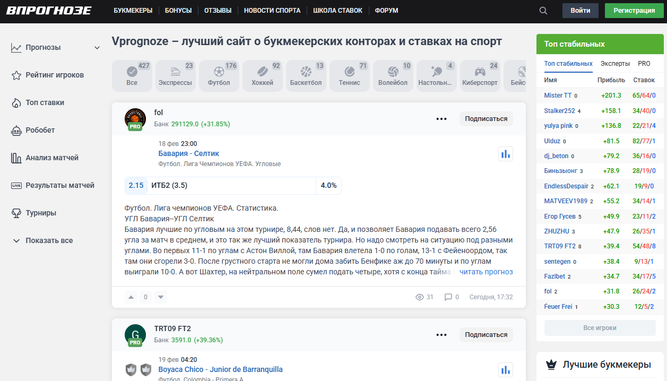Expand the Прогнозы sidebar menu chevron
Viewport: 667px width, 381px height.
pos(97,48)
